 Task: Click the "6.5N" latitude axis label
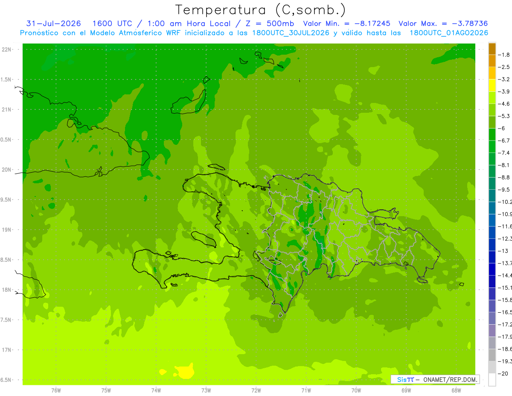click(x=6, y=380)
